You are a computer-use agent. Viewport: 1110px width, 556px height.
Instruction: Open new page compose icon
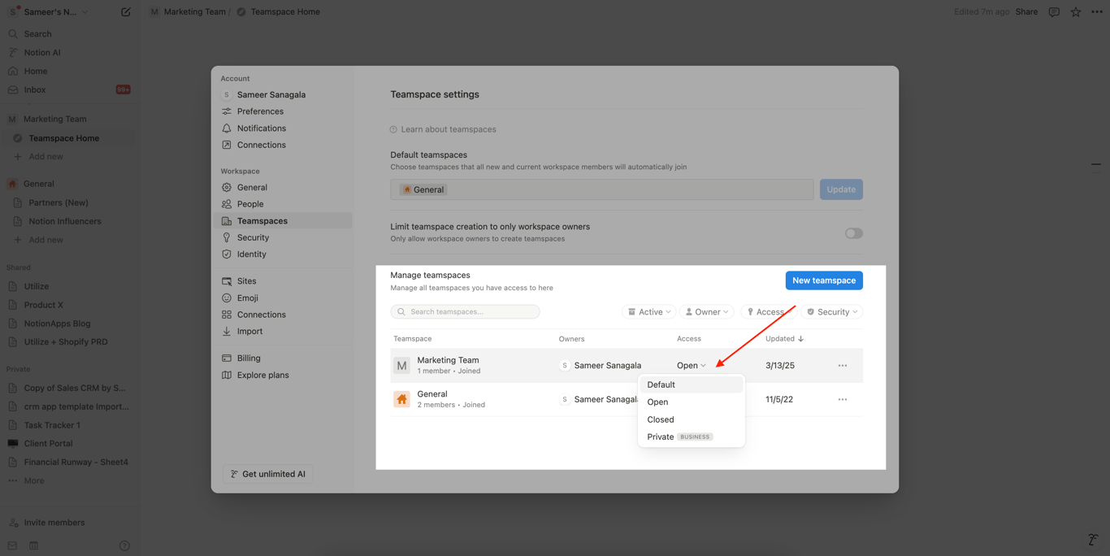125,12
